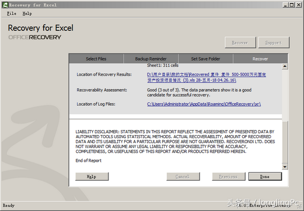Switch to the Set Save Folder tab
Screen dimensions: 304x211
click(206, 59)
